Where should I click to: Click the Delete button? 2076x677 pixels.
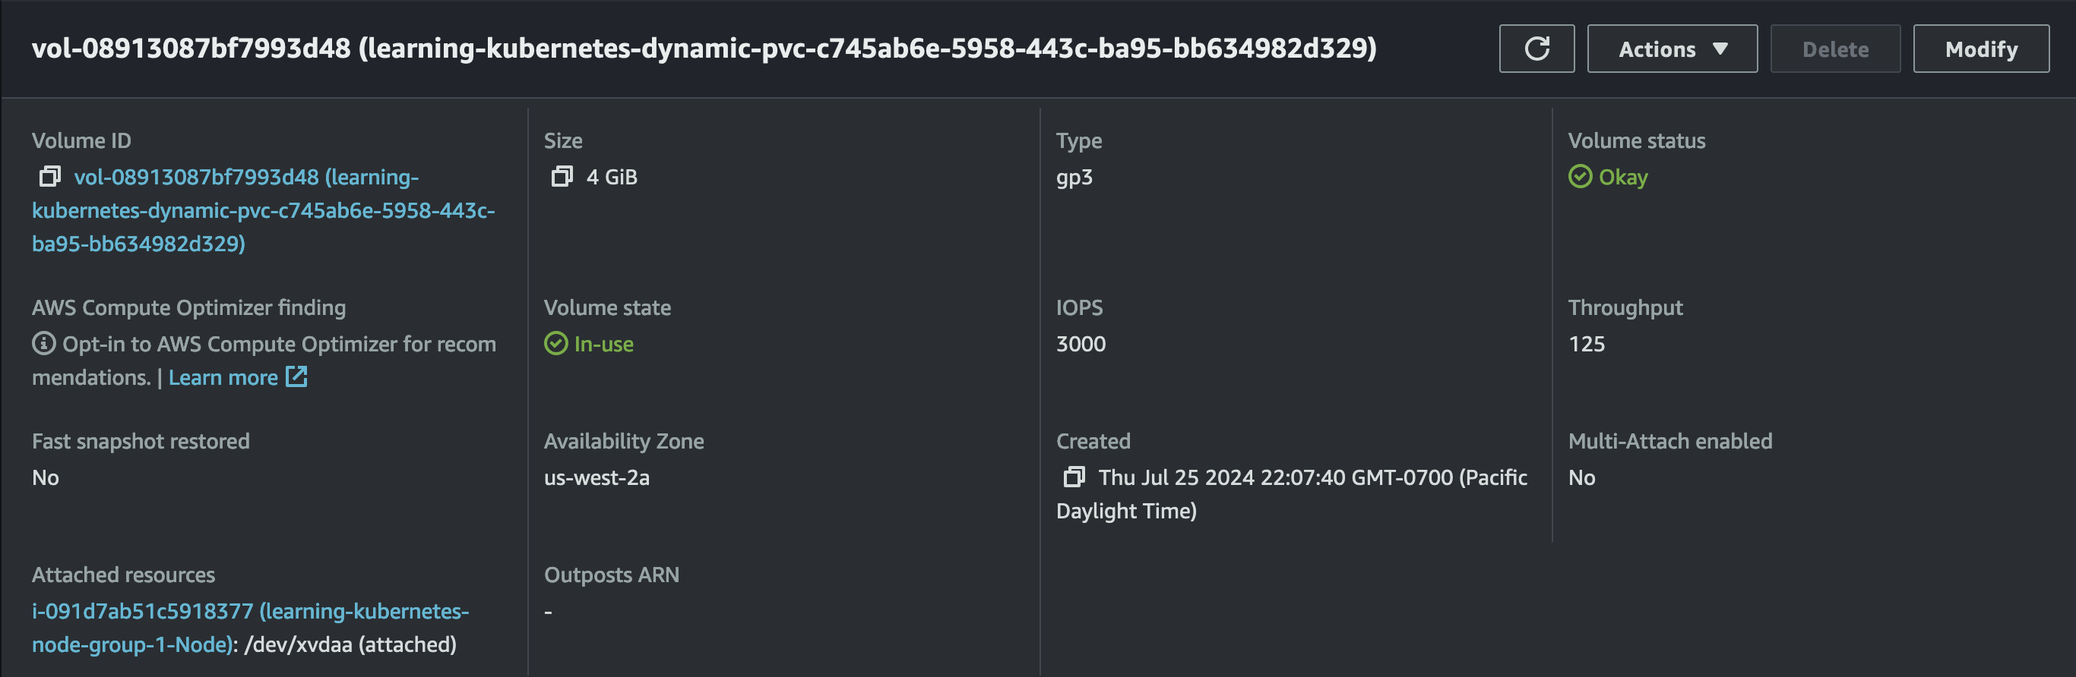tap(1835, 49)
